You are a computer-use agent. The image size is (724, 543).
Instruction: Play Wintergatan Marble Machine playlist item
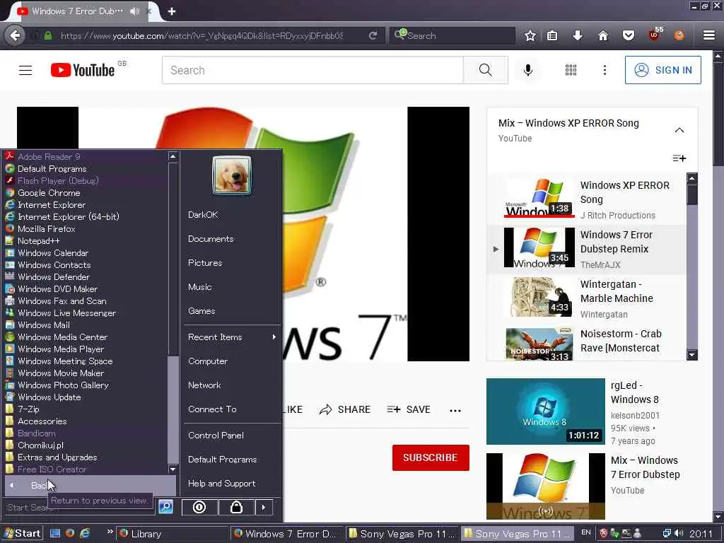586,299
